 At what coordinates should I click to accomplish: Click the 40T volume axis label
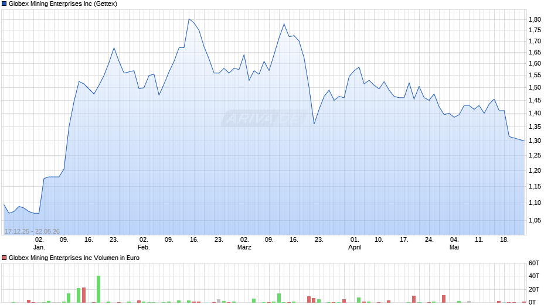(534, 276)
